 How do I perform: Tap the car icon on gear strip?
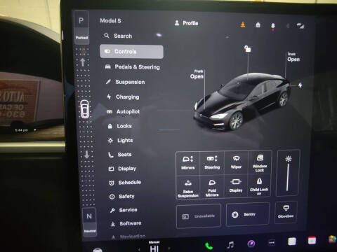coord(85,108)
